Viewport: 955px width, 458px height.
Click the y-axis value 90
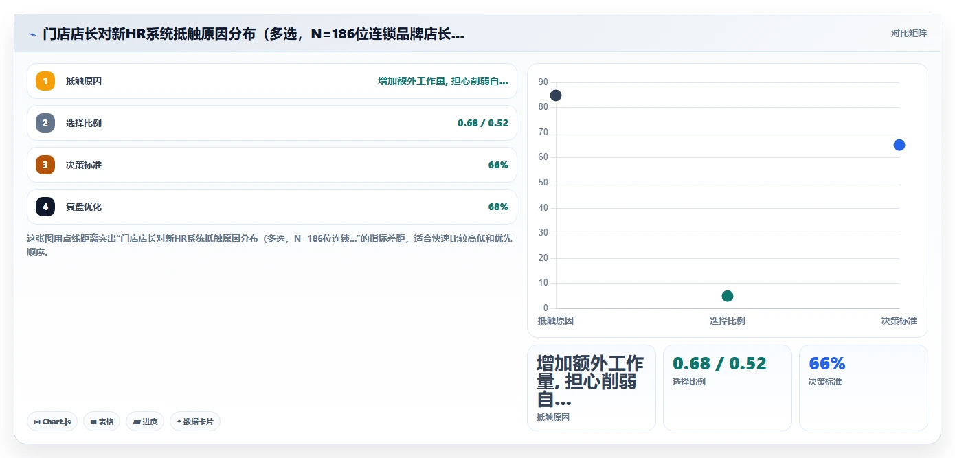coord(543,82)
